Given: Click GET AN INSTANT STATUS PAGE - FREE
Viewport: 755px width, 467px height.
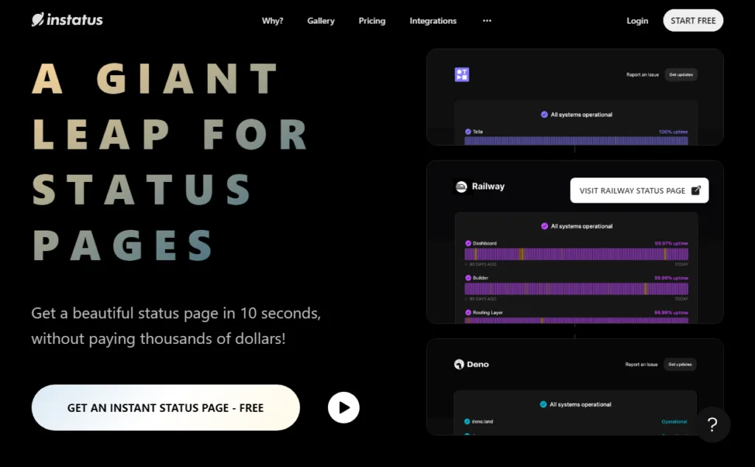Looking at the screenshot, I should 166,407.
